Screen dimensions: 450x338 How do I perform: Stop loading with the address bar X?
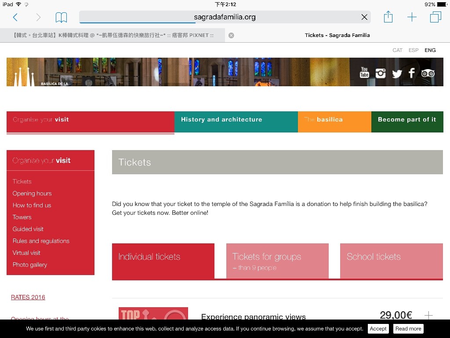coord(364,17)
